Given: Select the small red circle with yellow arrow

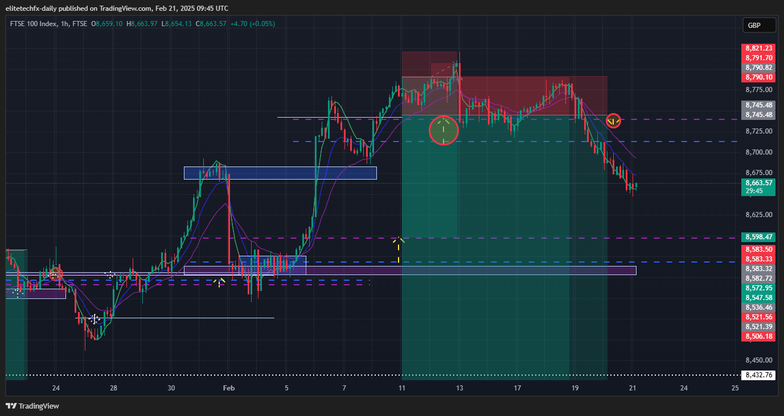Looking at the screenshot, I should coord(613,120).
